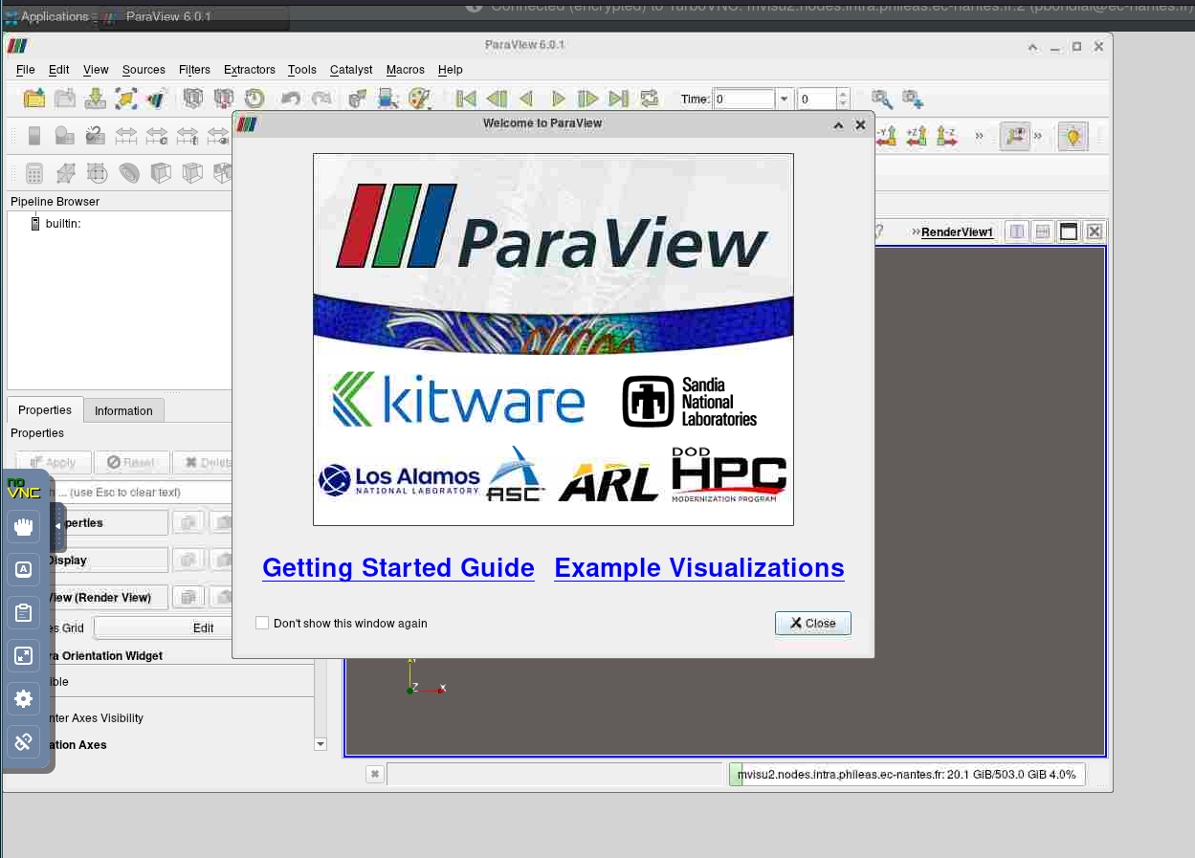Switch to the Information tab
This screenshot has width=1195, height=858.
tap(123, 410)
